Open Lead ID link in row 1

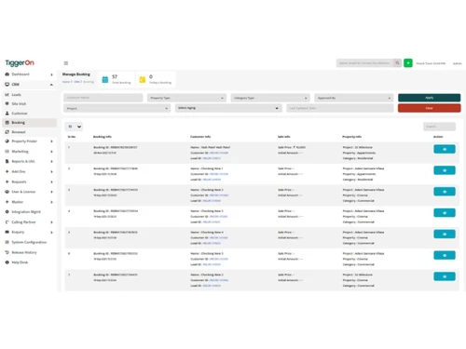[212, 158]
